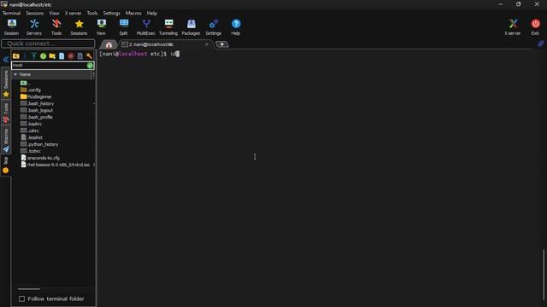Click the View toolbar icon
Viewport: 547px width, 307px height.
(x=101, y=26)
